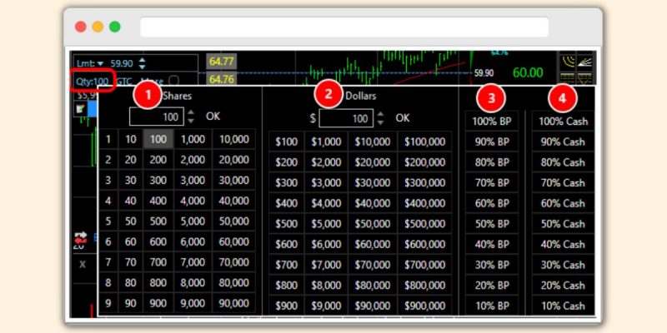Choose $100,000 dollar amount
Screen dimensions: 667x333
[424, 142]
